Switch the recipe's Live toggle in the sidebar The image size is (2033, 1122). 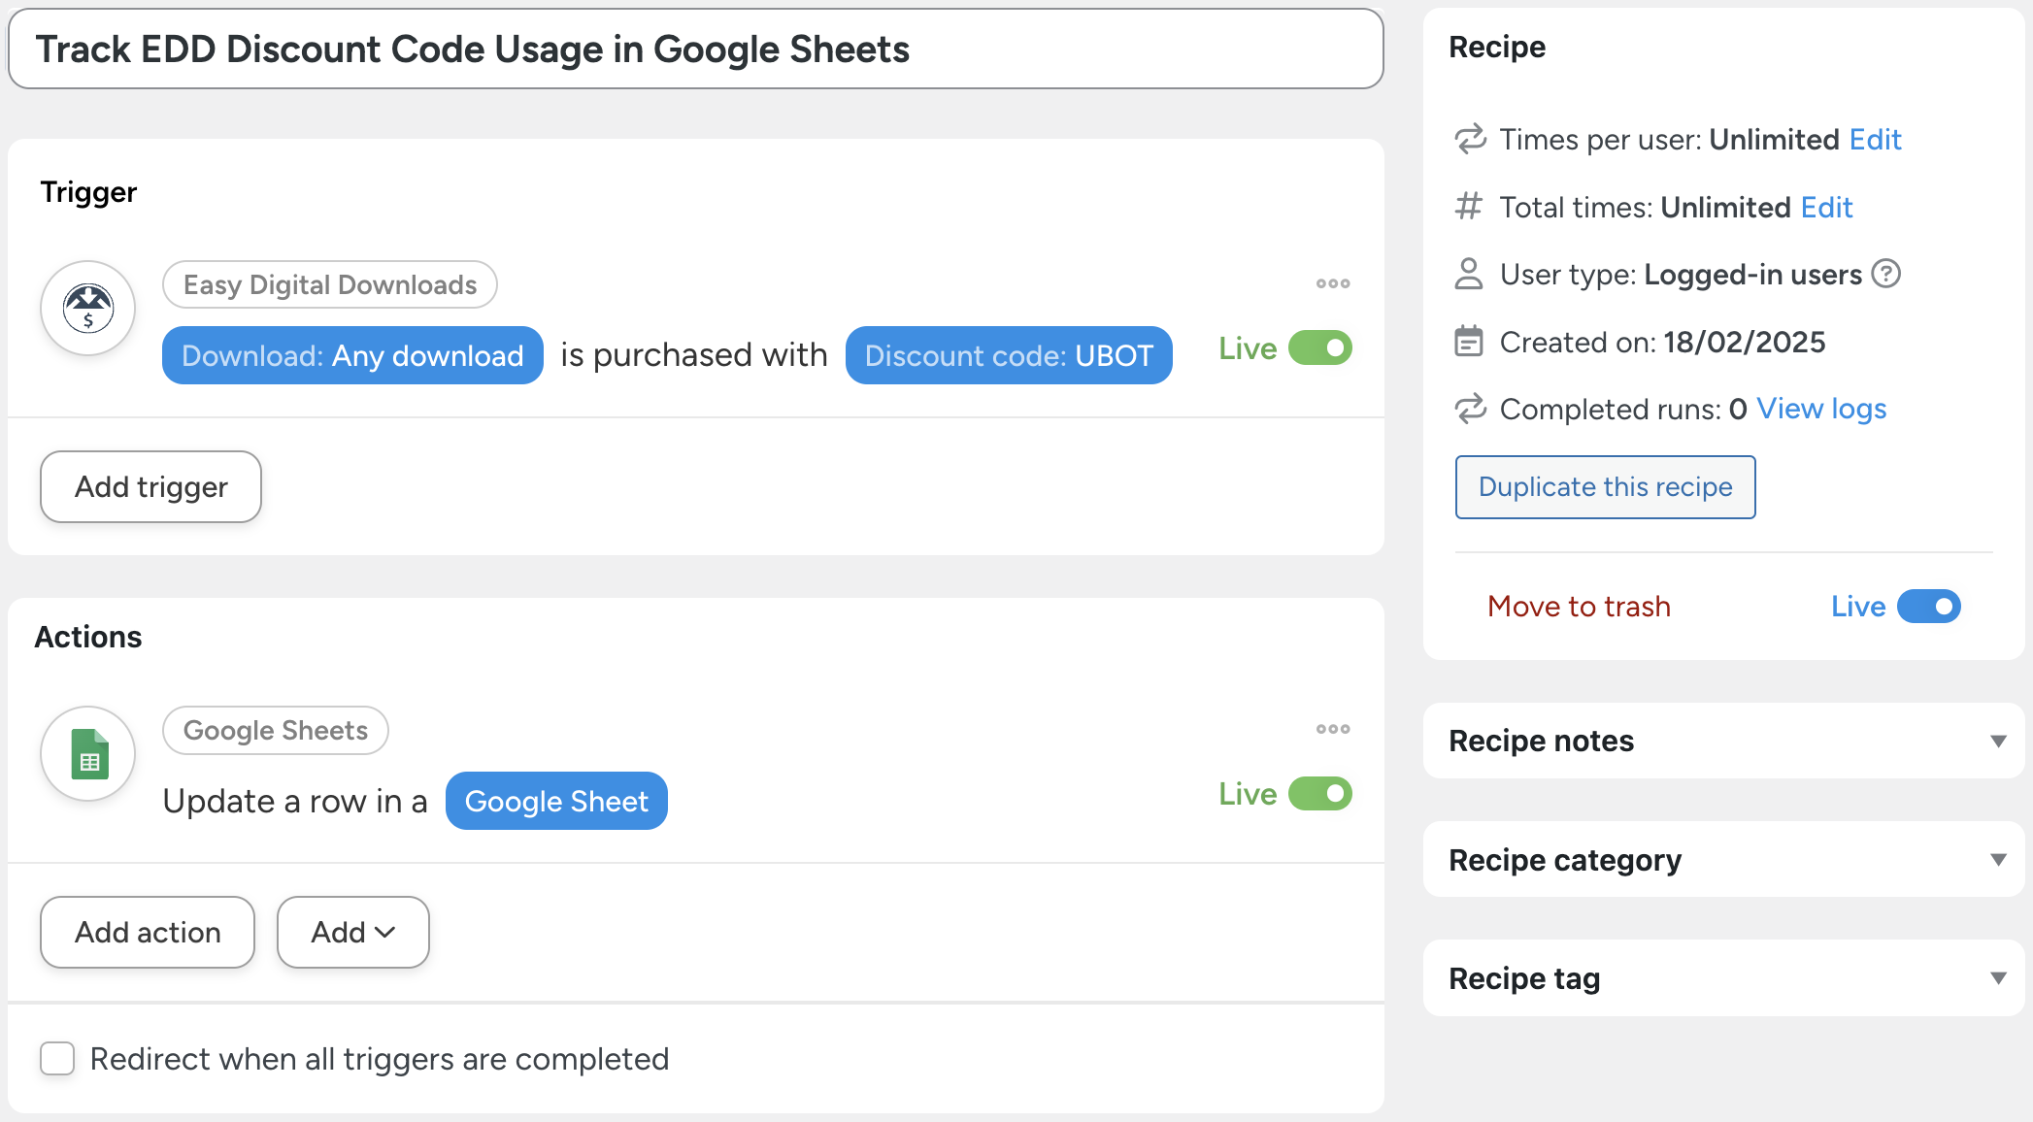[1928, 607]
